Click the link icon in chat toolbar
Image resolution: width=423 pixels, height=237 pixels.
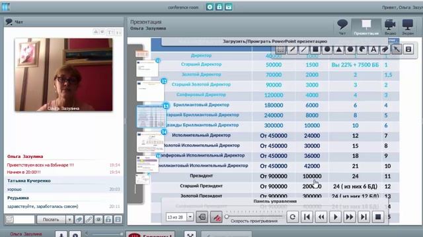pyautogui.click(x=89, y=219)
